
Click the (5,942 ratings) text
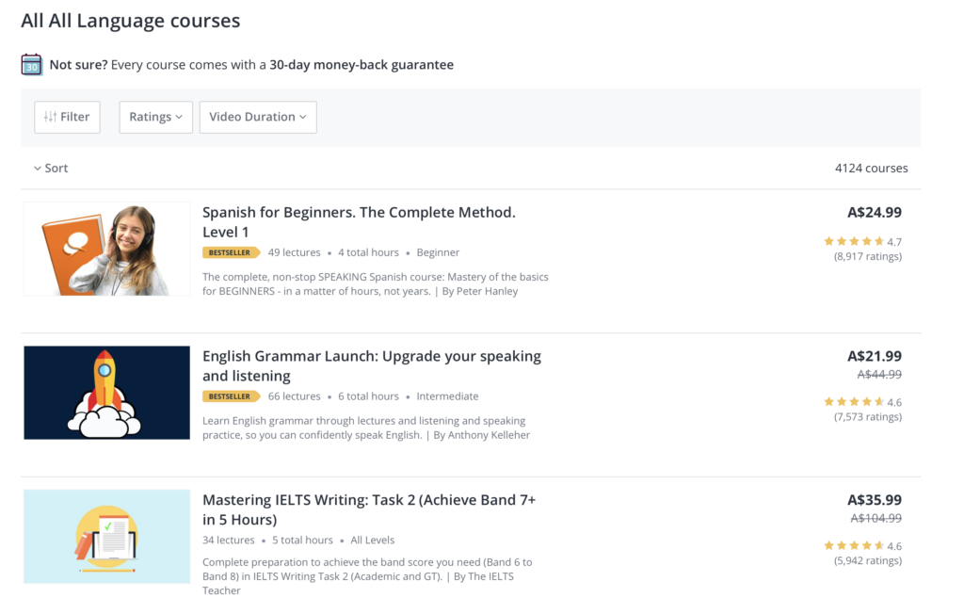point(867,561)
